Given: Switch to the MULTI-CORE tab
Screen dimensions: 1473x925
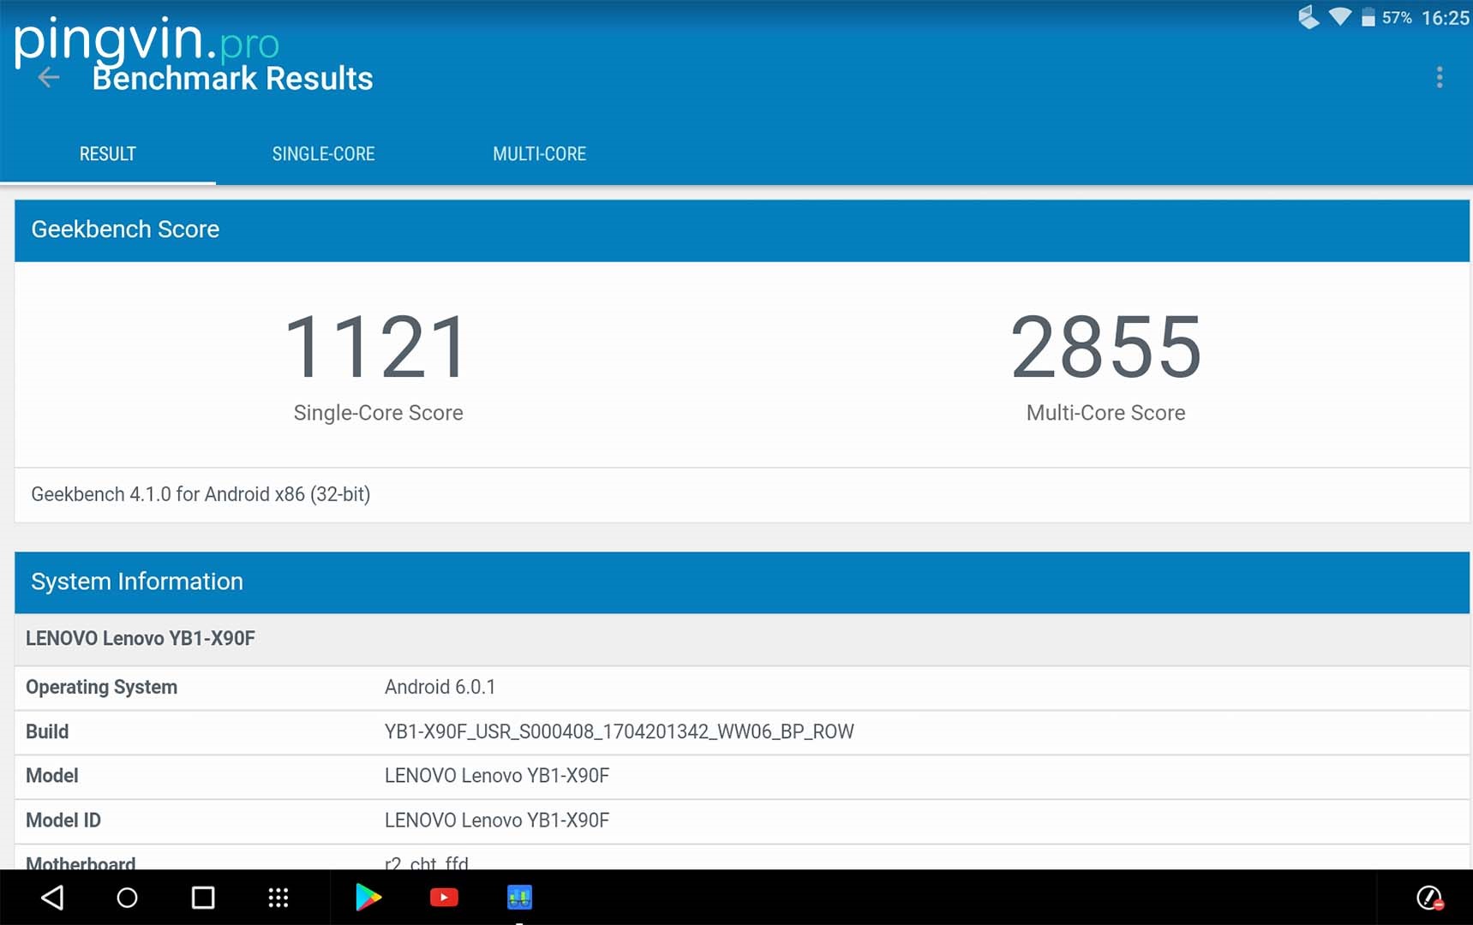Looking at the screenshot, I should pyautogui.click(x=539, y=154).
